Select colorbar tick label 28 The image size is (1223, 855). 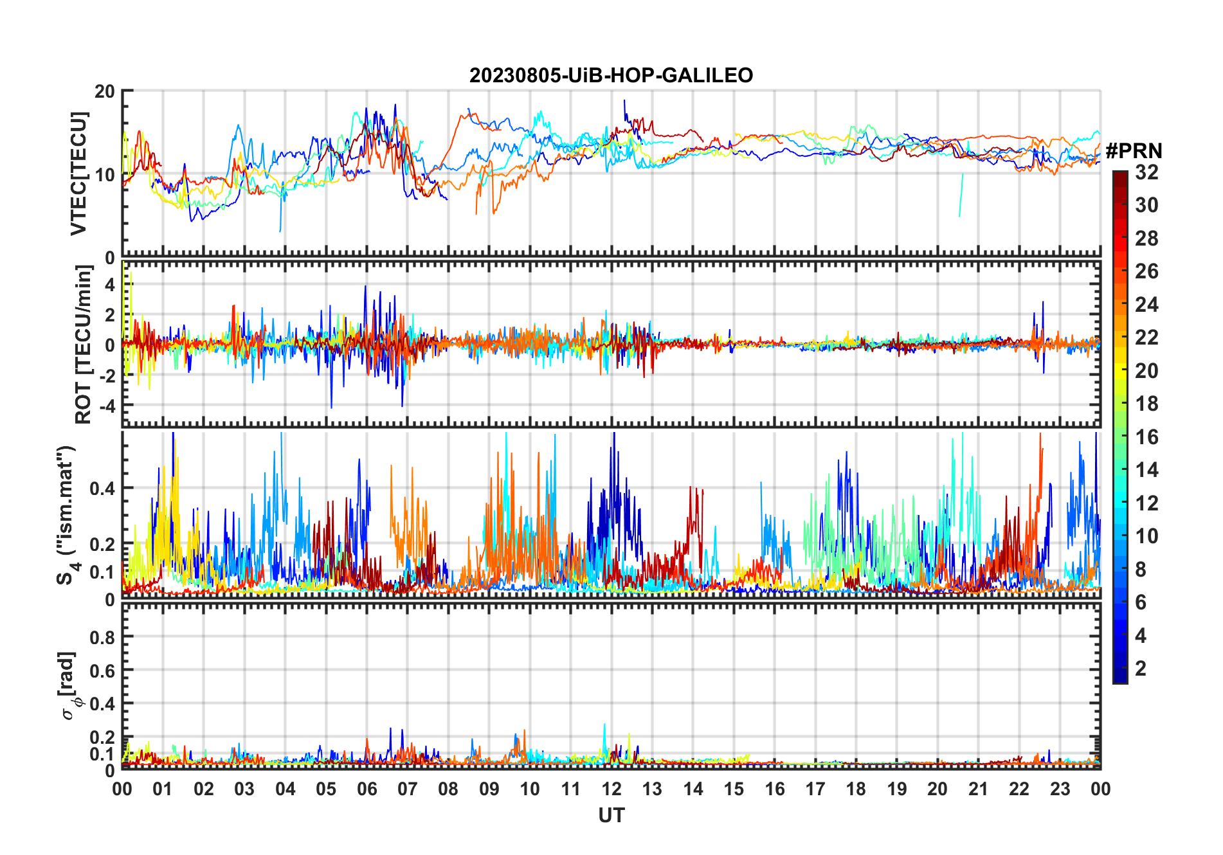coord(1146,239)
